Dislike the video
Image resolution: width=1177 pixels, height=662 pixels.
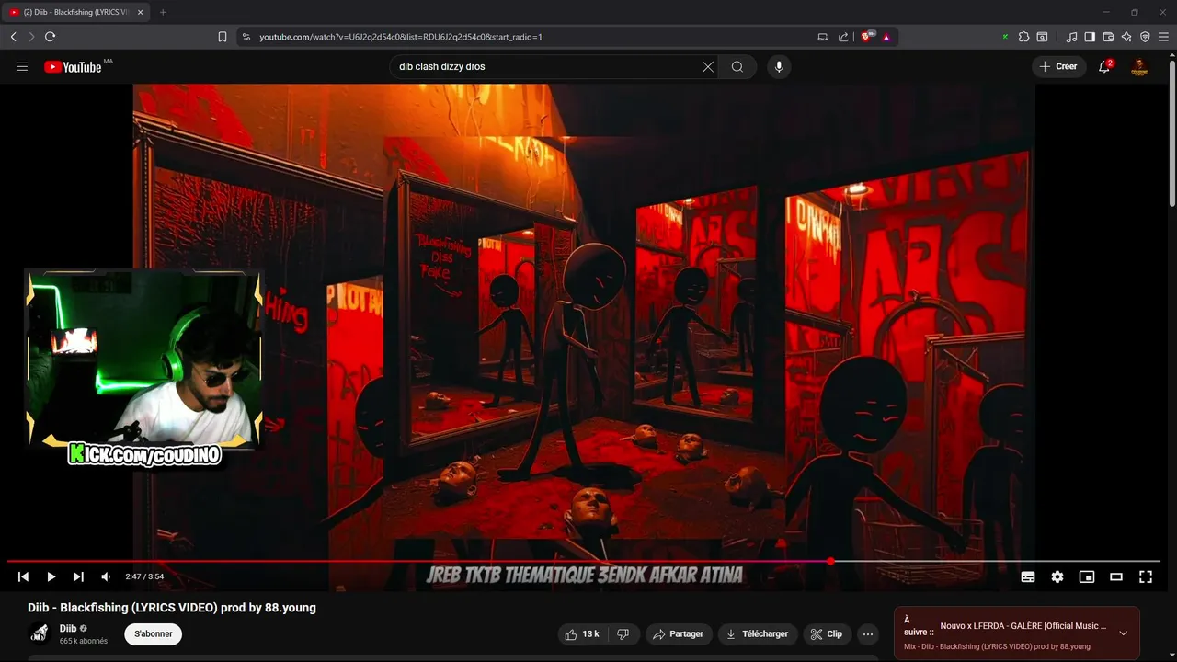[x=623, y=633]
